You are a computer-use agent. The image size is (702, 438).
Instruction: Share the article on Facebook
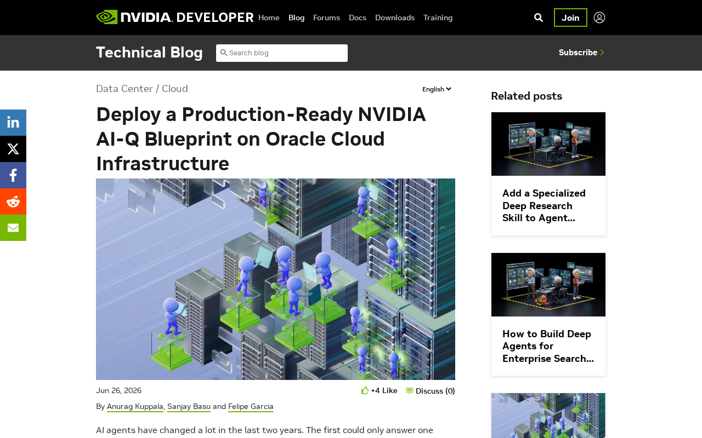coord(13,175)
